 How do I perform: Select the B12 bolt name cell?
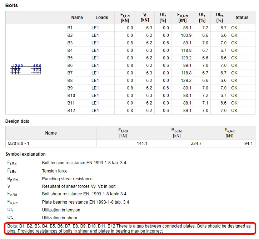pos(77,111)
